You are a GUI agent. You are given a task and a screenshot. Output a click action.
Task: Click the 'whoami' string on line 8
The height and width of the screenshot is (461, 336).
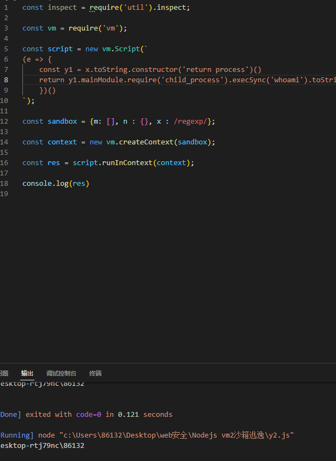pyautogui.click(x=286, y=80)
